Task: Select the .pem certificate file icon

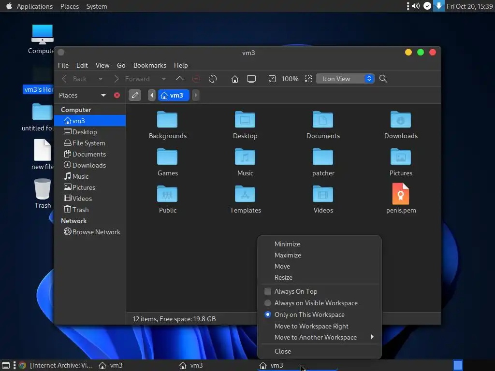Action: pyautogui.click(x=401, y=194)
